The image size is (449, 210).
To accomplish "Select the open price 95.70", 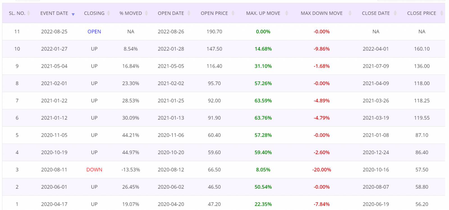I will coord(214,83).
